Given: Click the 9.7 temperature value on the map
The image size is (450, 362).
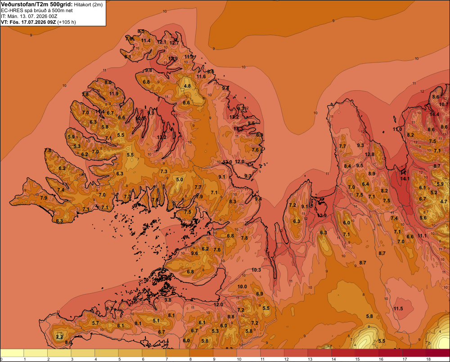Looking at the screenshot, I should pyautogui.click(x=110, y=308).
